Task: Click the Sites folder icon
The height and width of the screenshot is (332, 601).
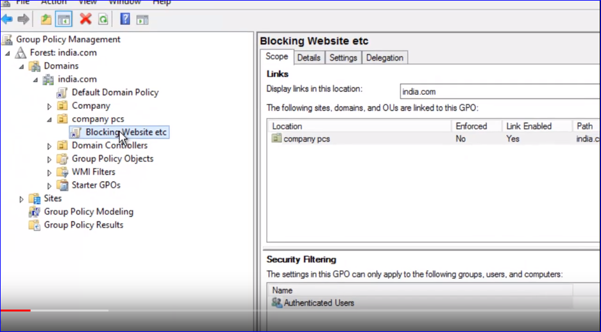Action: (x=35, y=198)
